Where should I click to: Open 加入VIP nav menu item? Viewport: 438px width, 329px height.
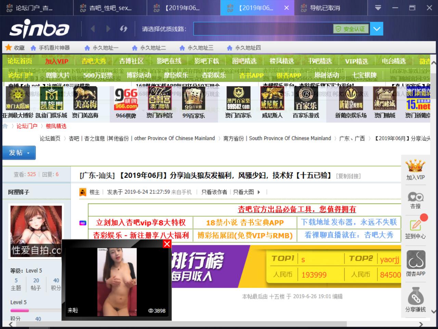(57, 61)
